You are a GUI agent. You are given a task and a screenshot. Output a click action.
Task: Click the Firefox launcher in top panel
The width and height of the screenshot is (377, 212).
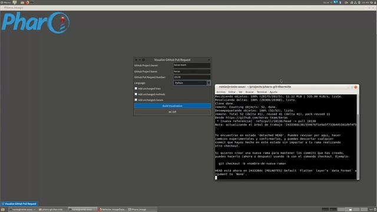coord(27,2)
